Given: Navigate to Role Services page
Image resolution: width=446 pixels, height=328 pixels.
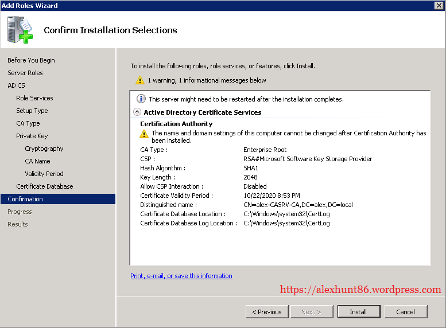Looking at the screenshot, I should click(34, 98).
